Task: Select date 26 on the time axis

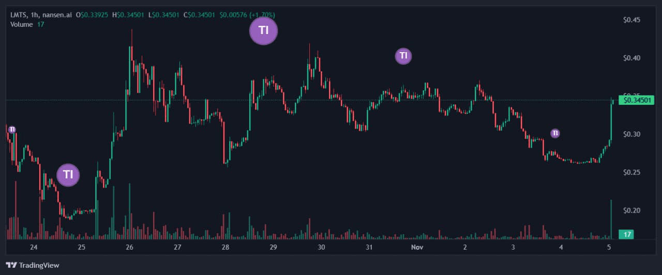Action: (x=129, y=248)
